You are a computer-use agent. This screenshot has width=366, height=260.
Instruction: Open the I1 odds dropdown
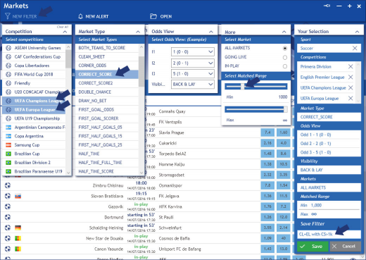[x=193, y=51]
